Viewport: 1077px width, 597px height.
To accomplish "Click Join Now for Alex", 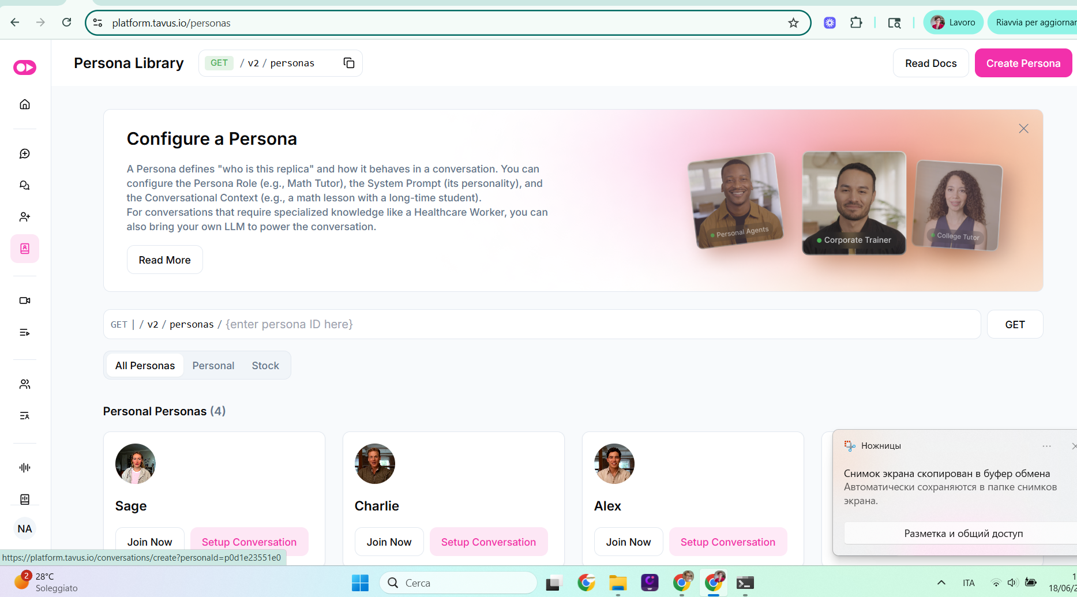I will 628,542.
